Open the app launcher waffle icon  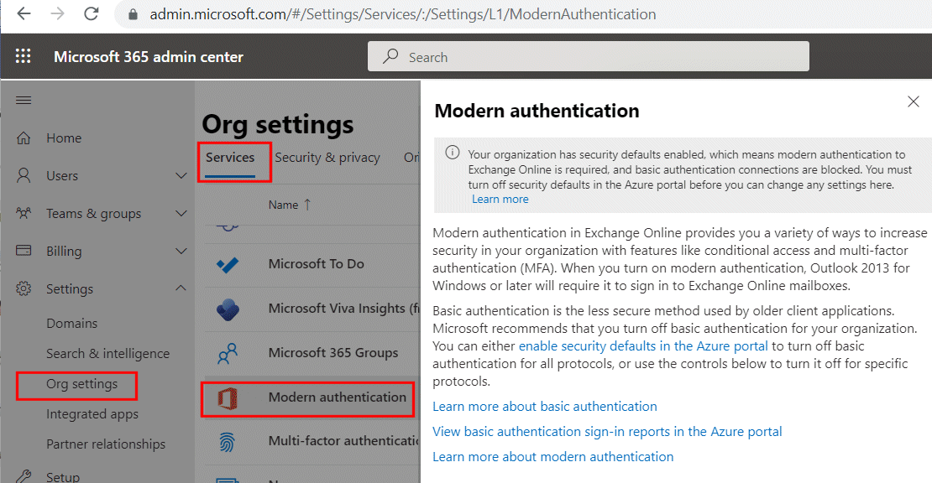[24, 56]
